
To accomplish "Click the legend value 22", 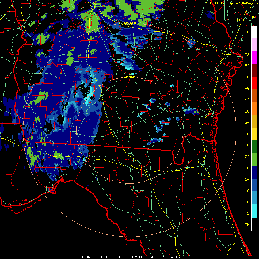I will [247, 157].
